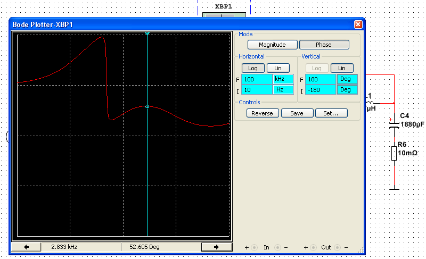Open the Set... settings dialog
426x259 pixels.
[x=331, y=113]
